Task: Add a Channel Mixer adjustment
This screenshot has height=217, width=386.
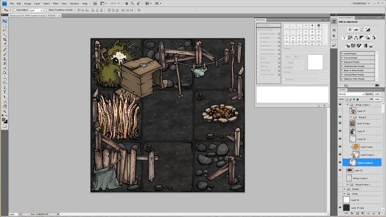Action: (x=373, y=37)
